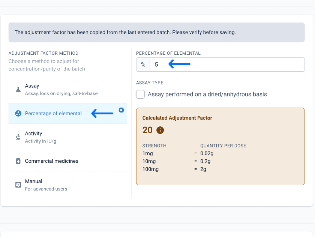Click the Manual gear icon
315x237 pixels.
pos(18,185)
